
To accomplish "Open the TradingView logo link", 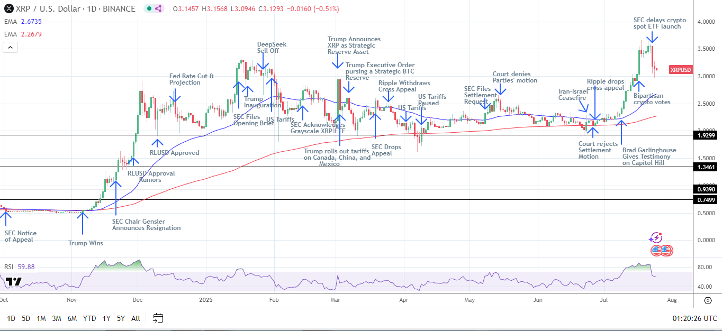I will [x=14, y=282].
